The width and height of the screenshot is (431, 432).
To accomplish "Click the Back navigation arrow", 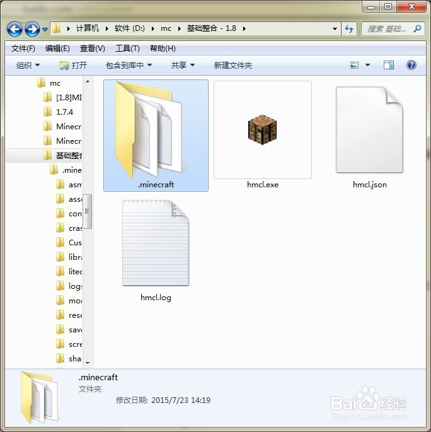I will [14, 29].
